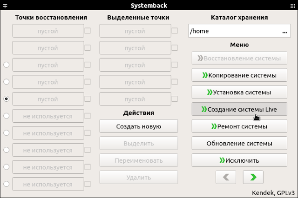Click the Kendek, GPLv3 label
Image resolution: width=298 pixels, height=198 pixels.
click(x=273, y=193)
